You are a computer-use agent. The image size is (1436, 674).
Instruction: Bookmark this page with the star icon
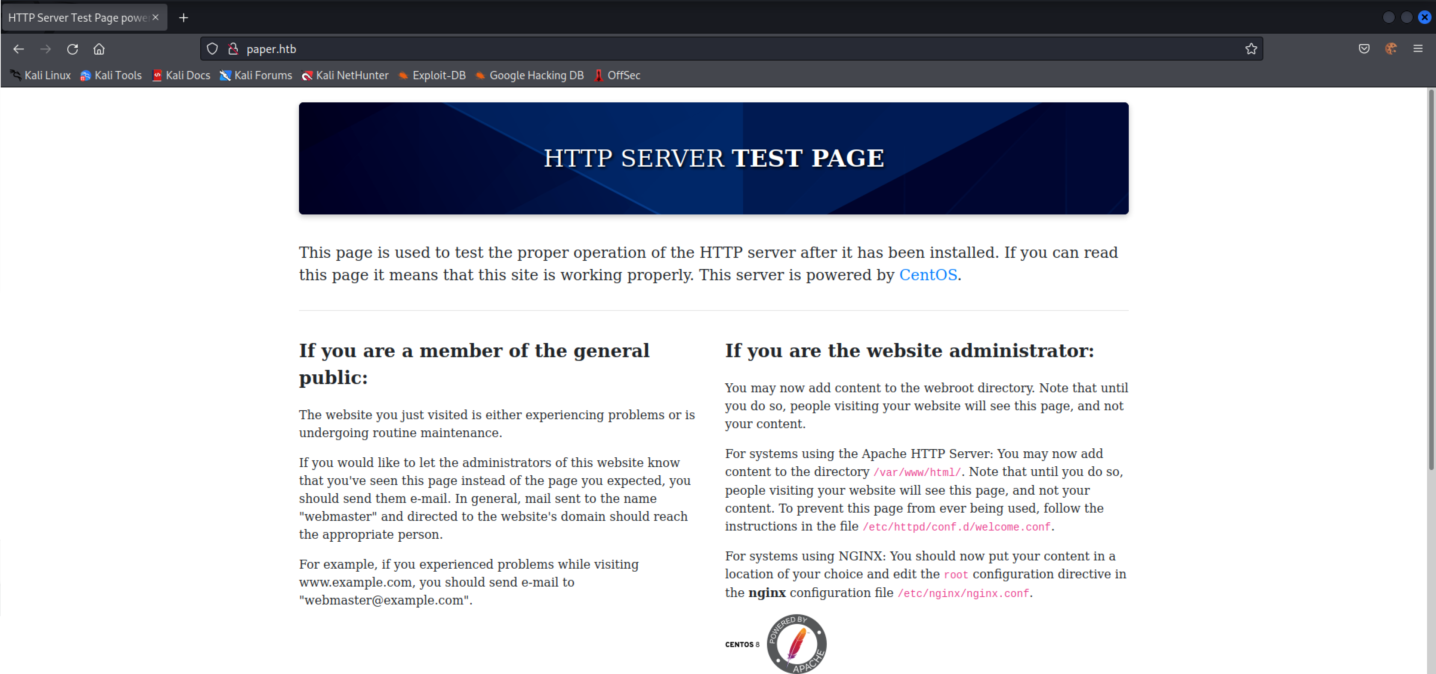1250,49
